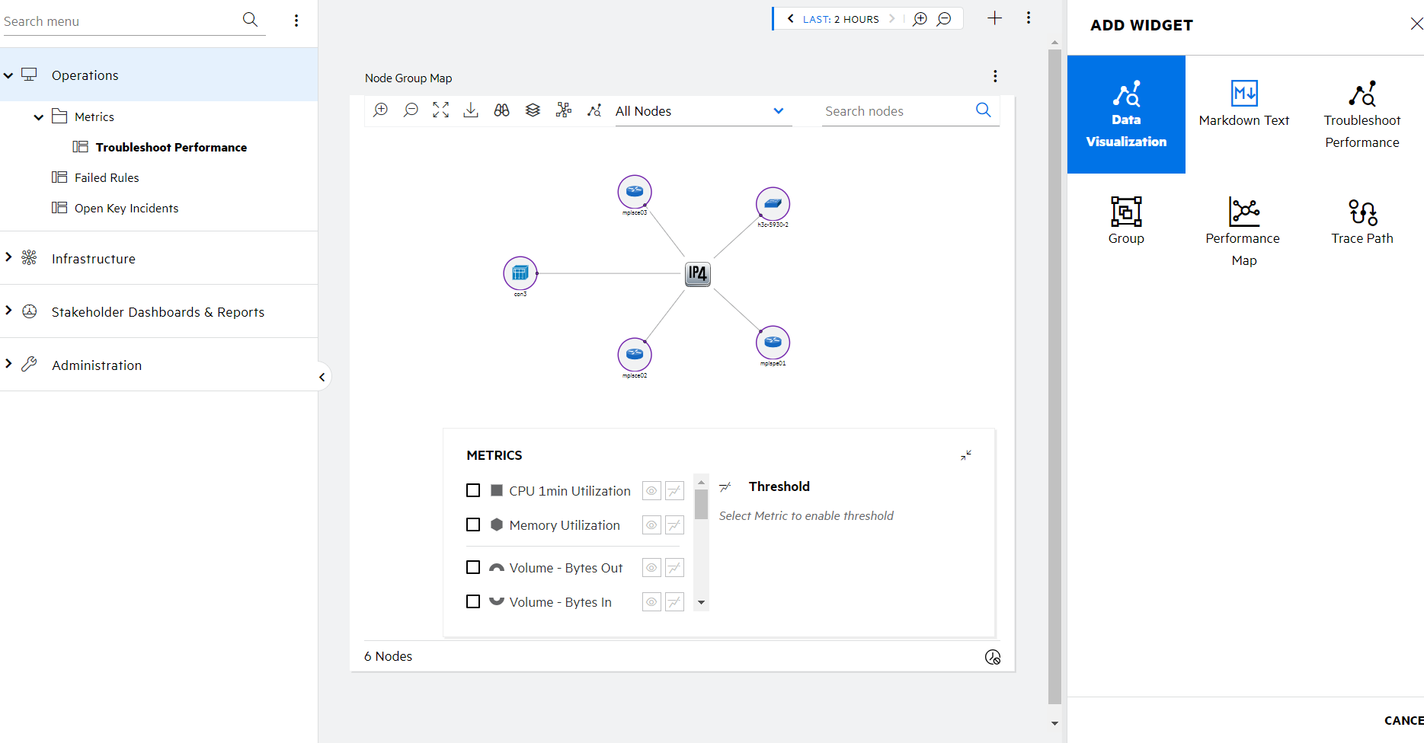Toggle threshold for Memory Utilization
The width and height of the screenshot is (1424, 743).
pyautogui.click(x=674, y=525)
